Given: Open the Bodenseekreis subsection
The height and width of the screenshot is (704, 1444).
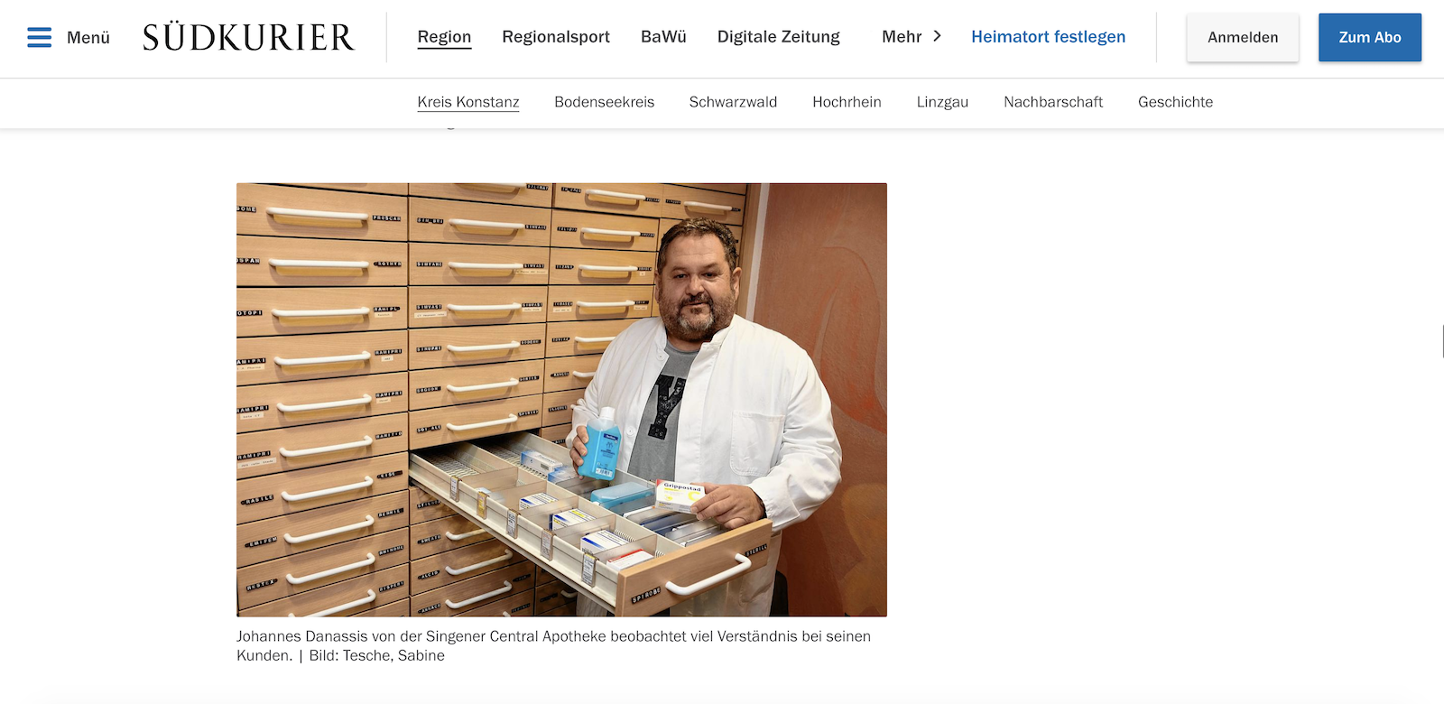Looking at the screenshot, I should click(x=605, y=102).
